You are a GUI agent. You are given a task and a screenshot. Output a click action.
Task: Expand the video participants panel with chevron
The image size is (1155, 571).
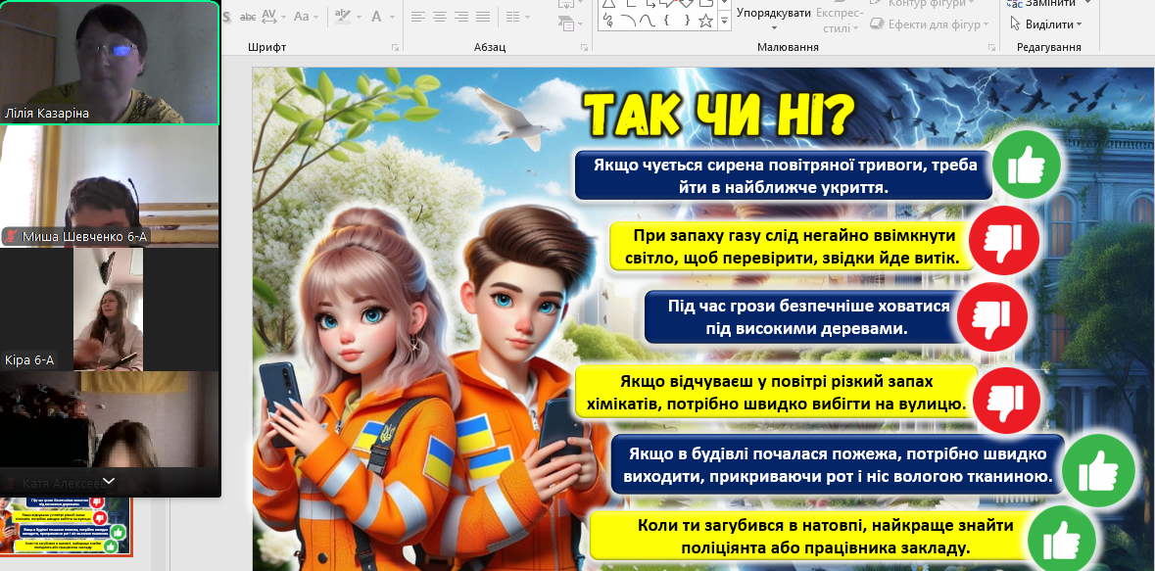pos(109,481)
